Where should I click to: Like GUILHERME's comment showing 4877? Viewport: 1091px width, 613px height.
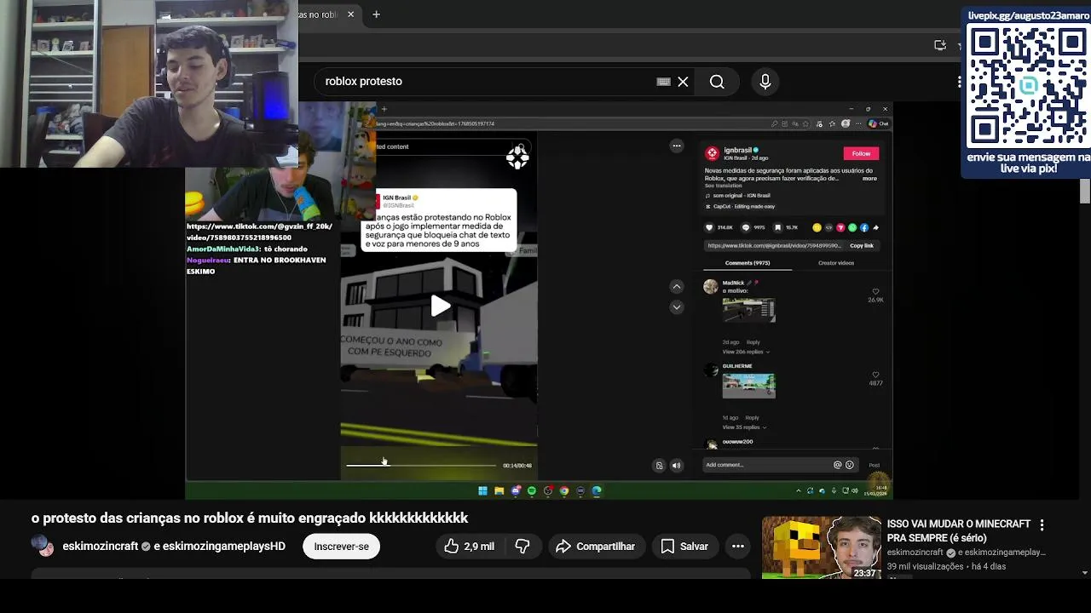[x=875, y=375]
